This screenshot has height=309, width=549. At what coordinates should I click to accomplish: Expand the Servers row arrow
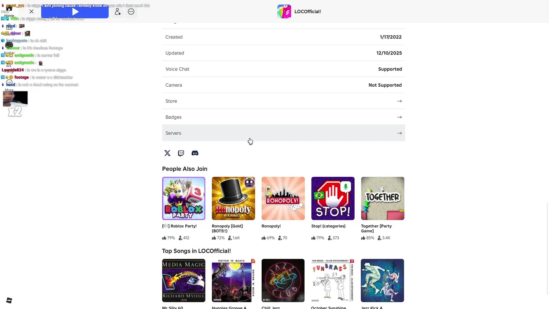click(399, 133)
